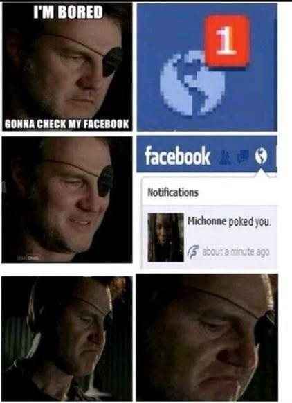Open Michonne's profile picture thumbnail
This screenshot has height=403, width=292.
coord(165,237)
